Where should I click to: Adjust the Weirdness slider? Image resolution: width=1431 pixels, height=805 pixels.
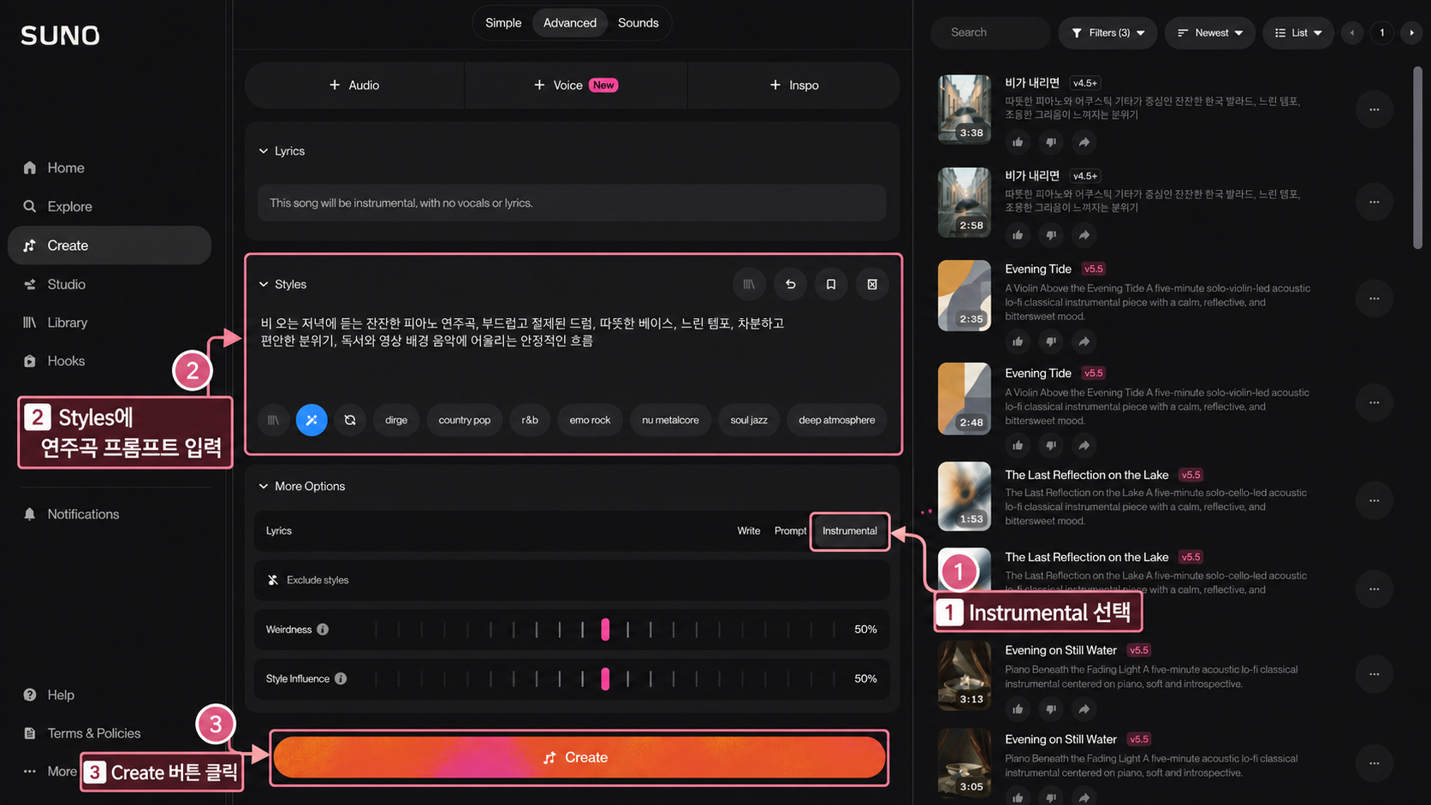(605, 630)
